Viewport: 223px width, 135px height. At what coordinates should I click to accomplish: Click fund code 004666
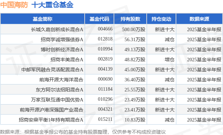(105, 29)
